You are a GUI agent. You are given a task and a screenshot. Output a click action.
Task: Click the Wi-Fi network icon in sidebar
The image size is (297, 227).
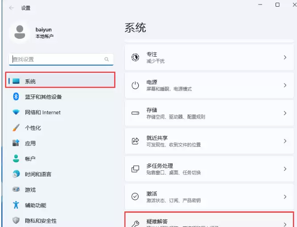tap(16, 112)
